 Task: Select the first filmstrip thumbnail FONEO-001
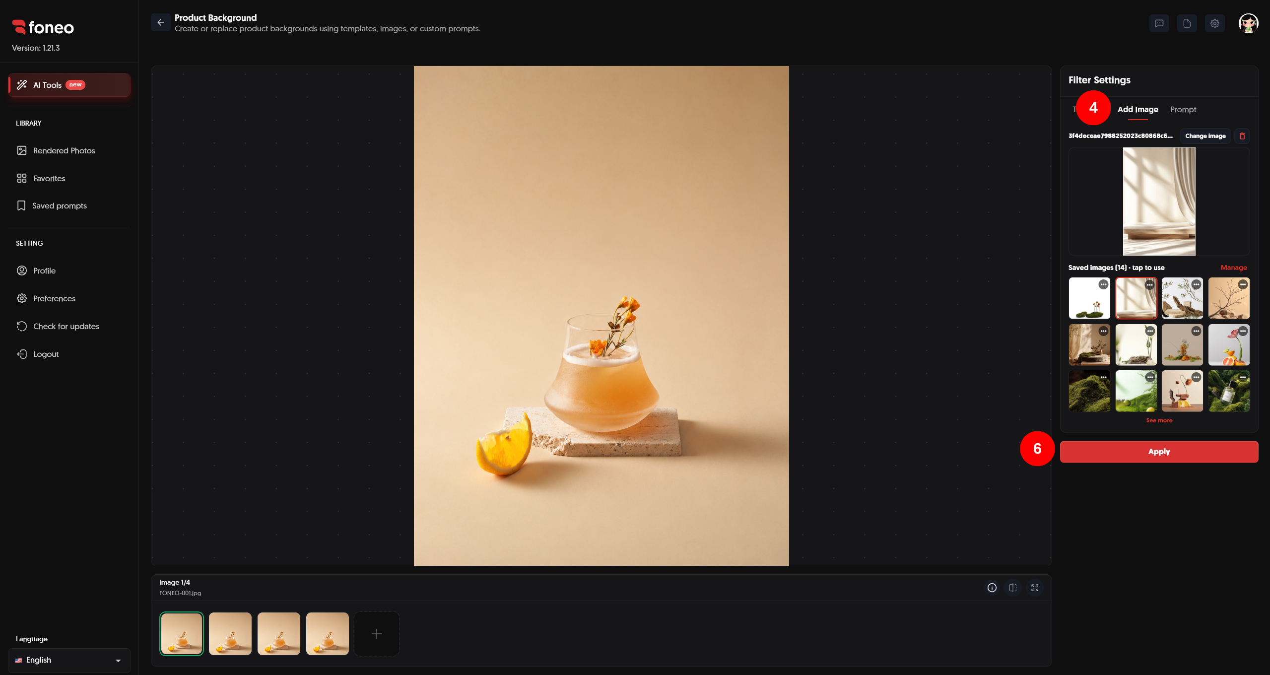coord(182,634)
